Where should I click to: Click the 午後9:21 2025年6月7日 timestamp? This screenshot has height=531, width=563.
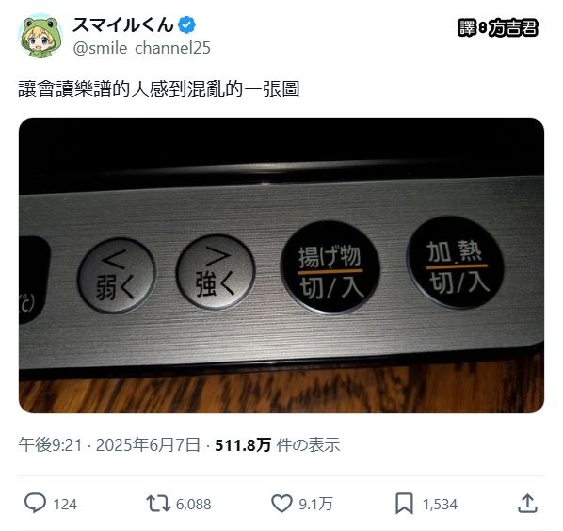(109, 444)
